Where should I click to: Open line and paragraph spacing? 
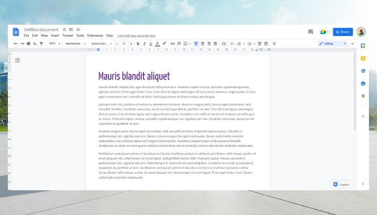click(x=224, y=44)
